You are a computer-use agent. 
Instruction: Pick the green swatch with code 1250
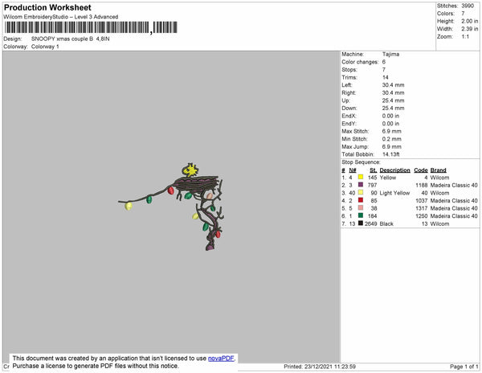(361, 215)
